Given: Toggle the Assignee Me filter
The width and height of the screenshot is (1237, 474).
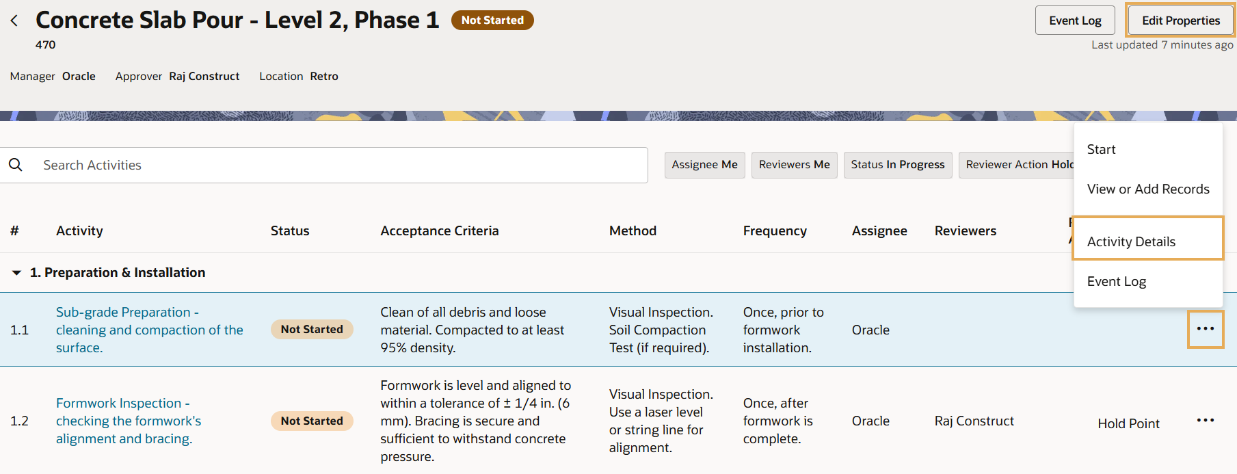Looking at the screenshot, I should (x=704, y=165).
